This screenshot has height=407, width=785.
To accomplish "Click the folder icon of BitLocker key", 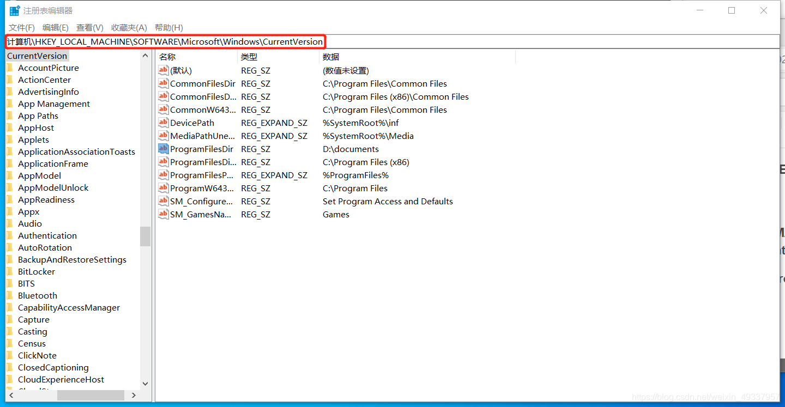I will [9, 271].
